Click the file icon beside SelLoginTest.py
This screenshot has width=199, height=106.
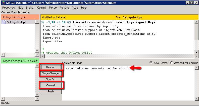[4, 22]
